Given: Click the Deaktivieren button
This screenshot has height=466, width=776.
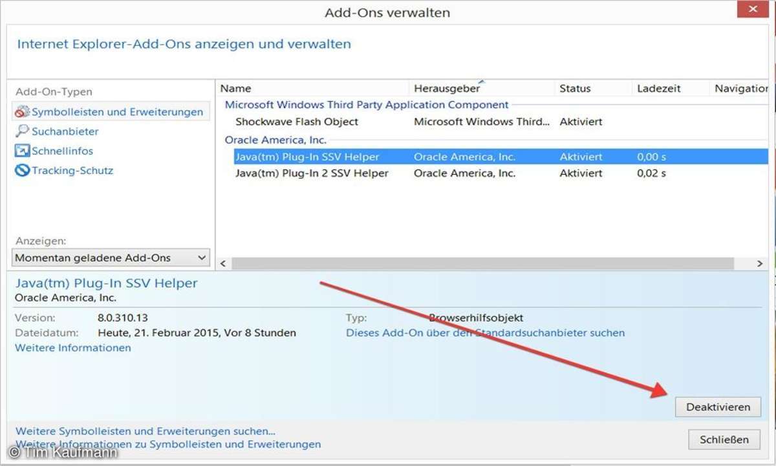Looking at the screenshot, I should coord(718,407).
